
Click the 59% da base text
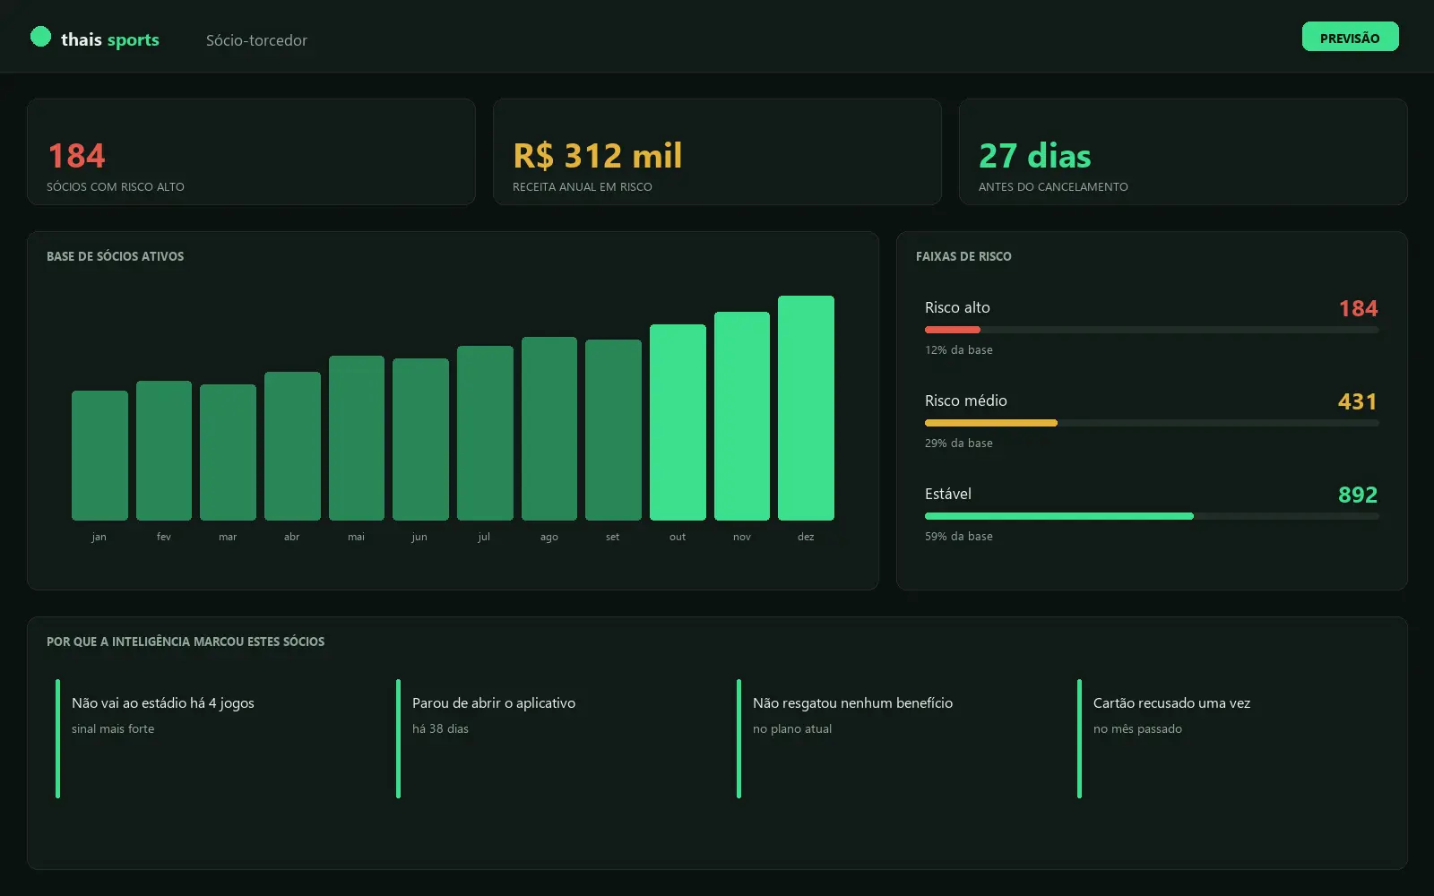959,537
